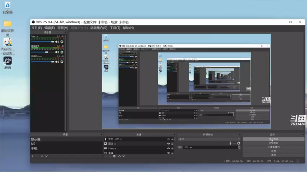Click the 开始录制 start recording button
Viewport: 307px width, 172px height.
pyautogui.click(x=274, y=143)
